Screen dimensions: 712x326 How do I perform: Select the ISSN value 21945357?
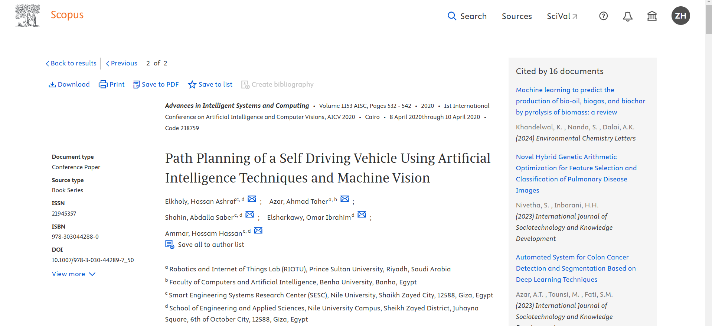(x=64, y=214)
